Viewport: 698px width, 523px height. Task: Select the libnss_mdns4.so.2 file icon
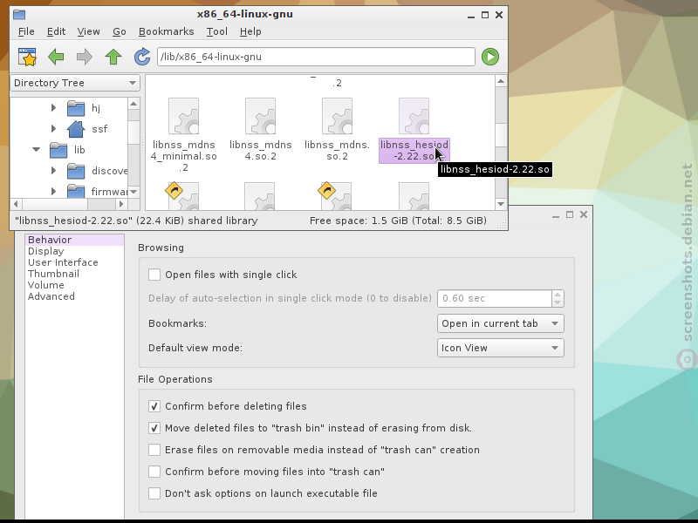click(260, 116)
